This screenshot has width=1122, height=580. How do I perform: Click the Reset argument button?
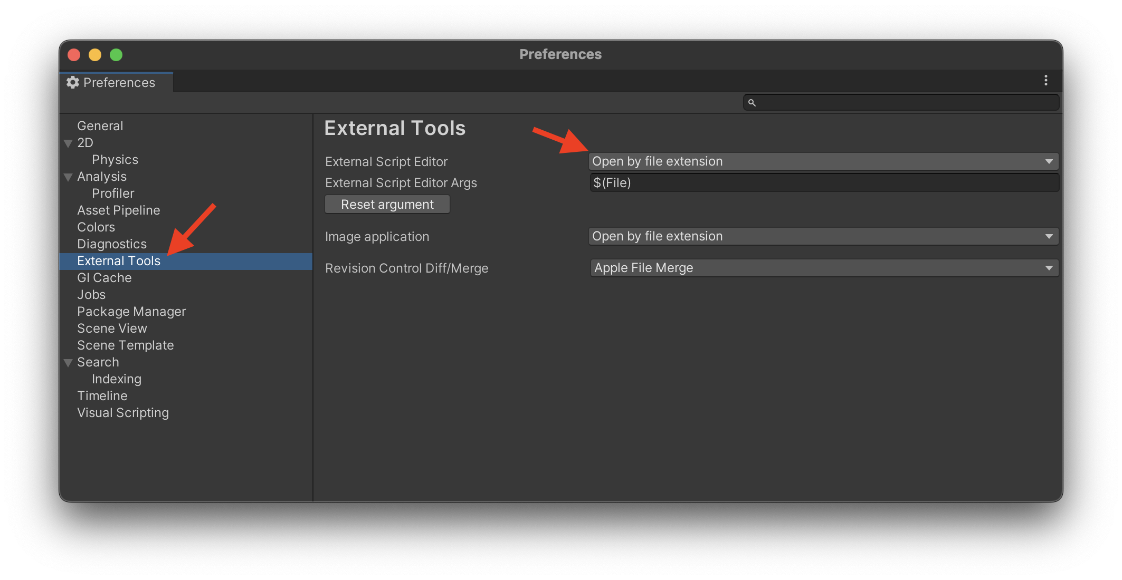pyautogui.click(x=387, y=204)
